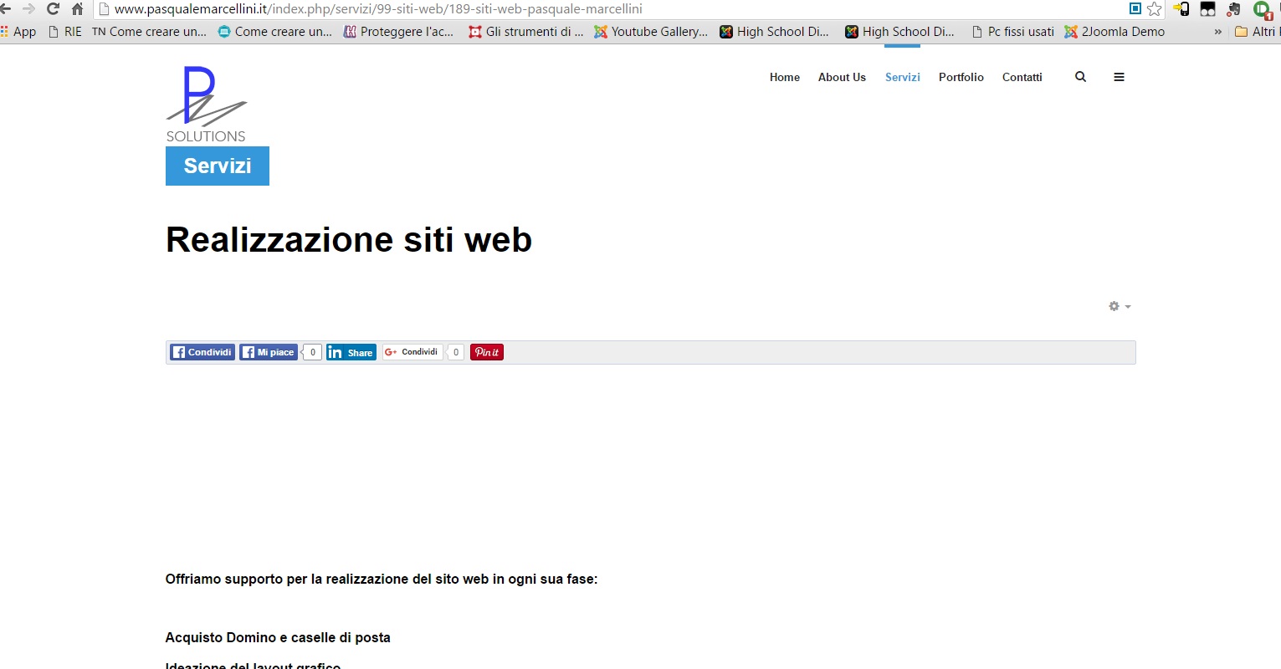Click the Google+ share count box

click(x=456, y=352)
